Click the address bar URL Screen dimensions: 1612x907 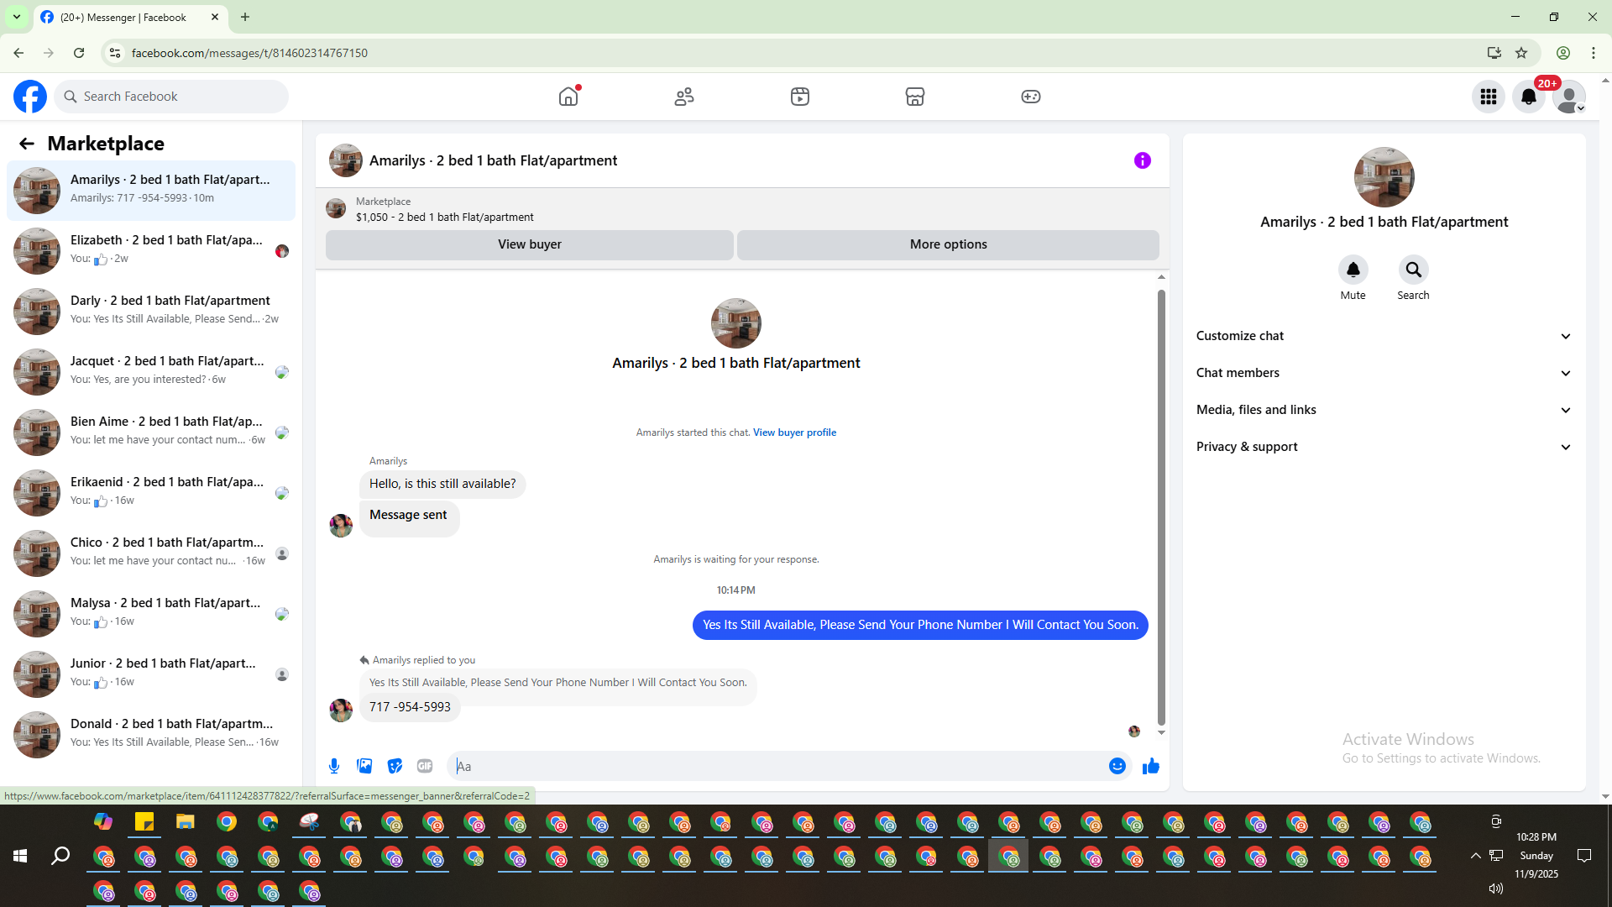click(249, 53)
